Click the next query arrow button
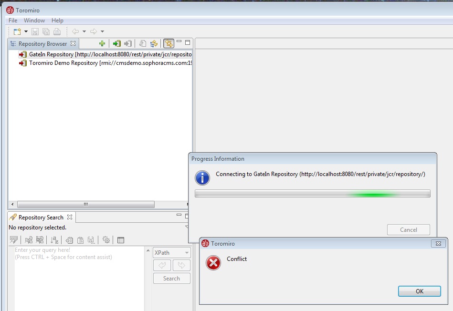This screenshot has width=453, height=311. [x=181, y=265]
